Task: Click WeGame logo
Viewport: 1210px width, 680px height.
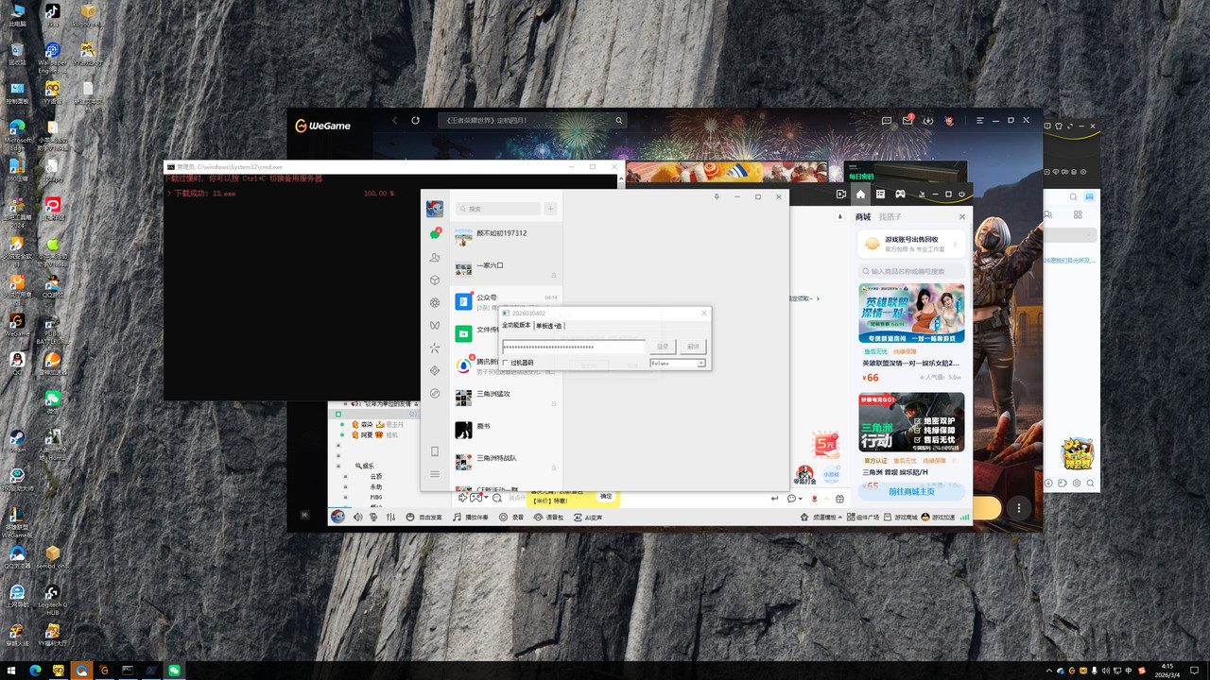Action: pyautogui.click(x=322, y=126)
